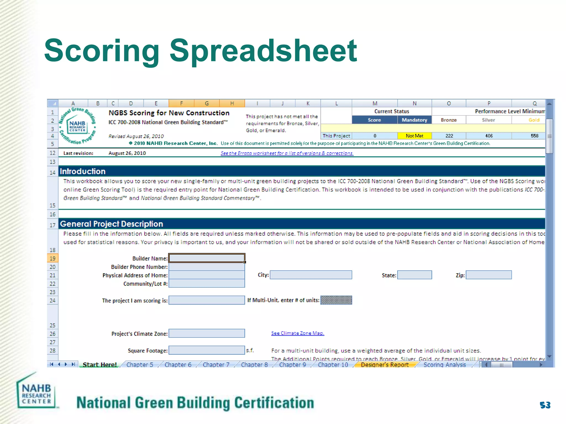This screenshot has height=424, width=566.
Task: Go to previous sheet tab arrow
Action: [x=59, y=364]
